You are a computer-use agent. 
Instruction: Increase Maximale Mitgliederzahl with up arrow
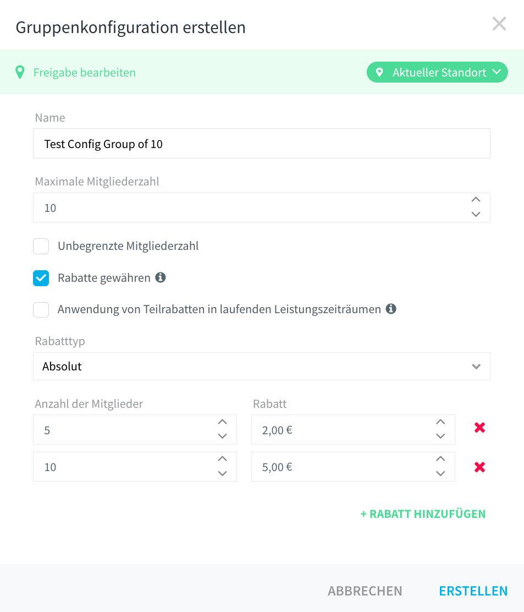point(476,199)
